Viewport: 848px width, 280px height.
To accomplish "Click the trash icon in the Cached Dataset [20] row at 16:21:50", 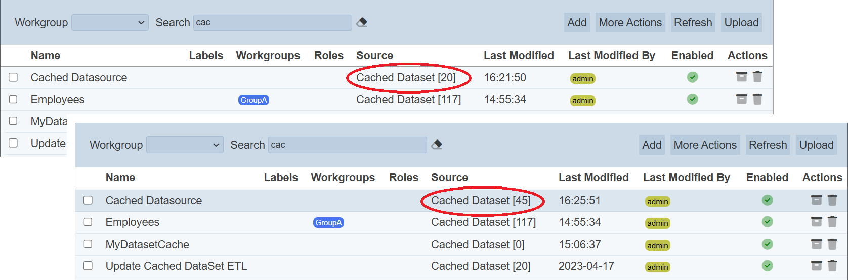I will click(757, 77).
